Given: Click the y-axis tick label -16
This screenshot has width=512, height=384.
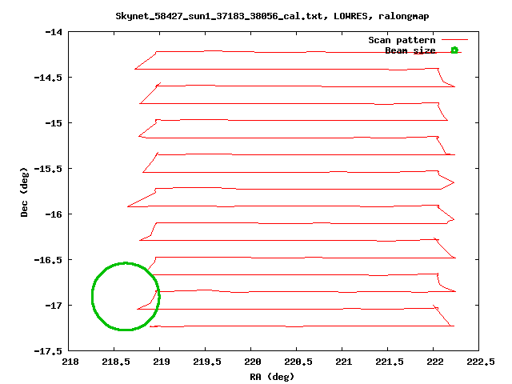Looking at the screenshot, I should point(54,214).
